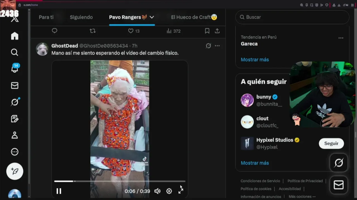Open Información de anuncios link

[x=261, y=197]
